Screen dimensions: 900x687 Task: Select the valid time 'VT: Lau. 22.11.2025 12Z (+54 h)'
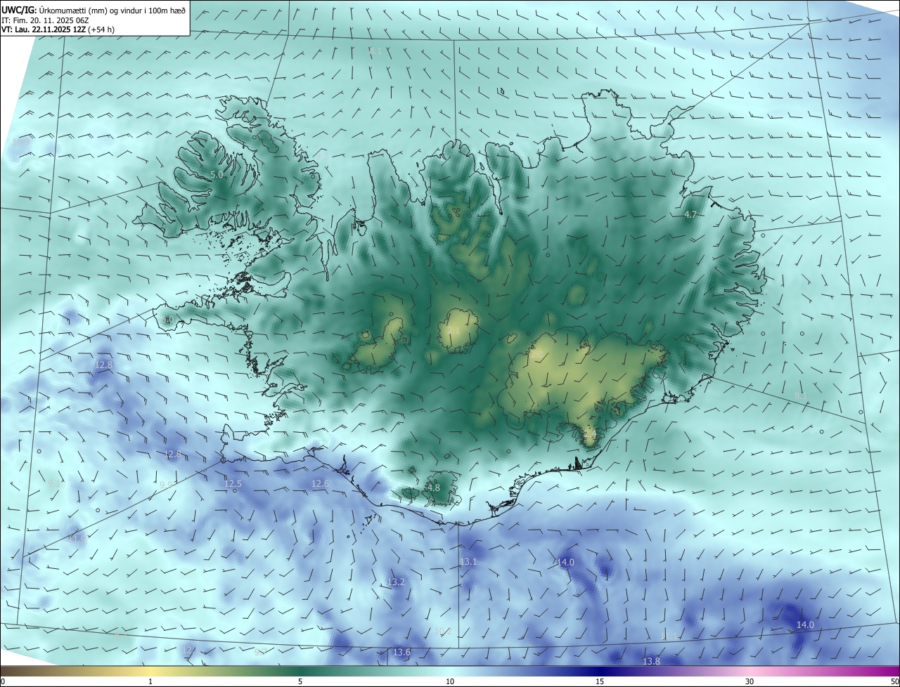[58, 30]
